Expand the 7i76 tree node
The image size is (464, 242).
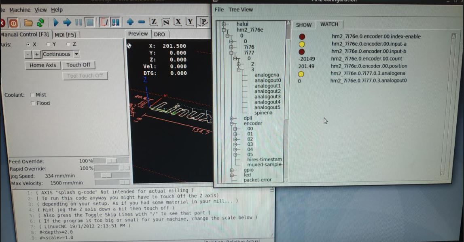tap(231, 47)
